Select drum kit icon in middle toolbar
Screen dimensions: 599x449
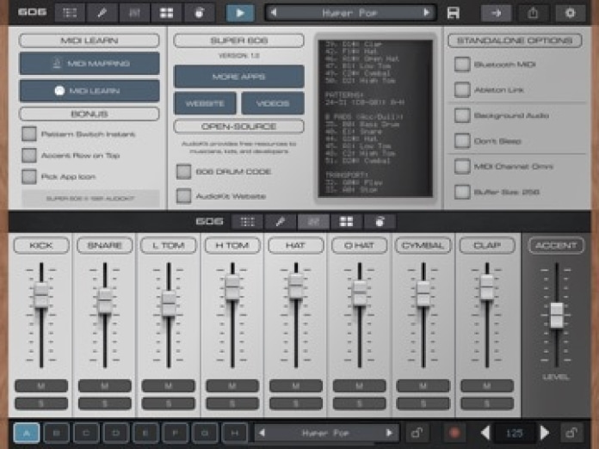pos(380,222)
